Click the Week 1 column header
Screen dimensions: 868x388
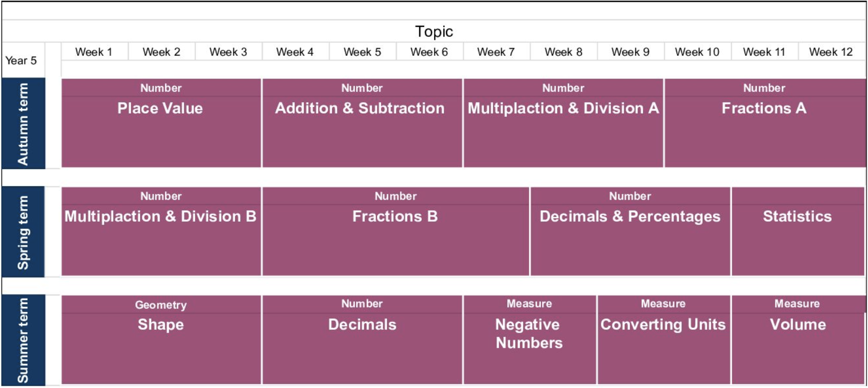[94, 52]
